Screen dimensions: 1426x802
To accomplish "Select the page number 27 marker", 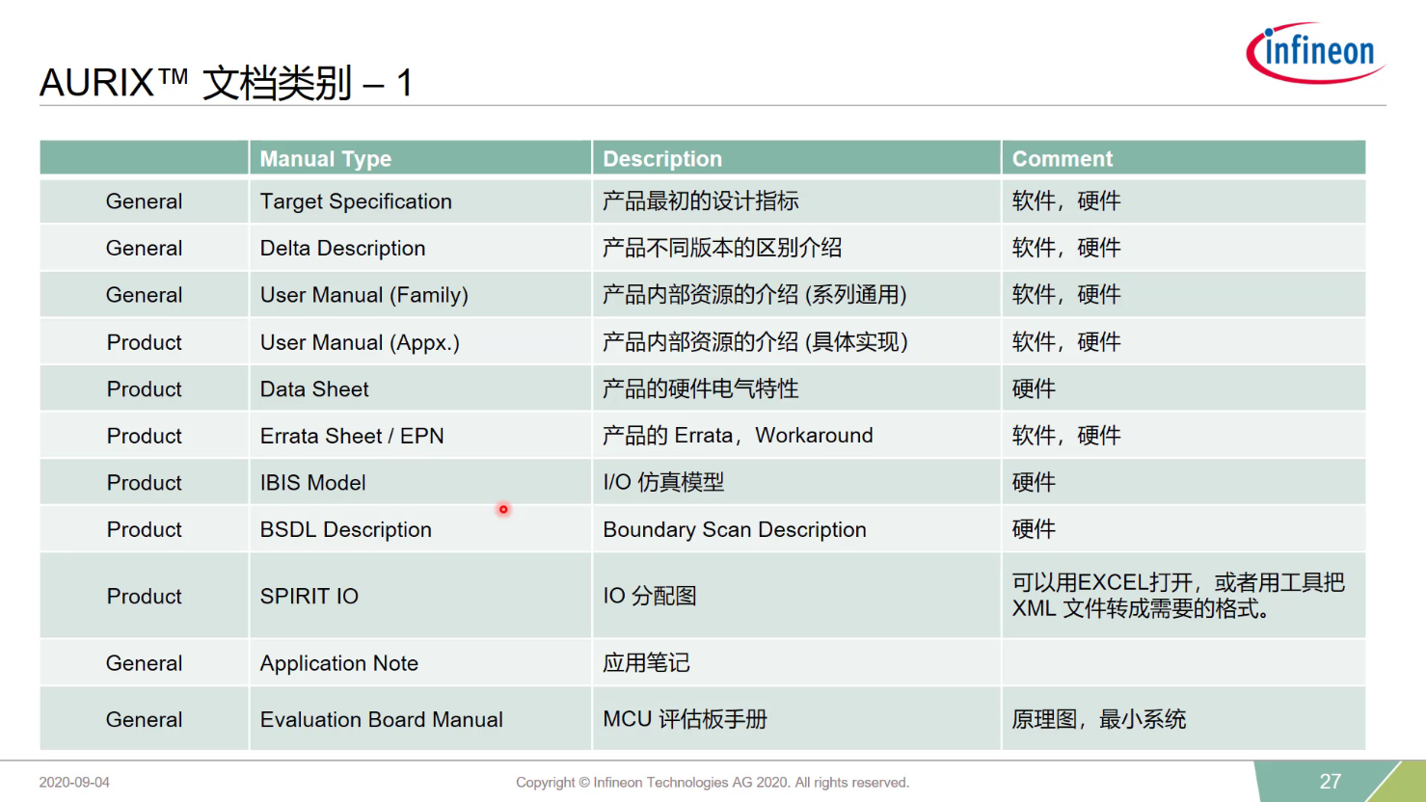I will click(1332, 782).
